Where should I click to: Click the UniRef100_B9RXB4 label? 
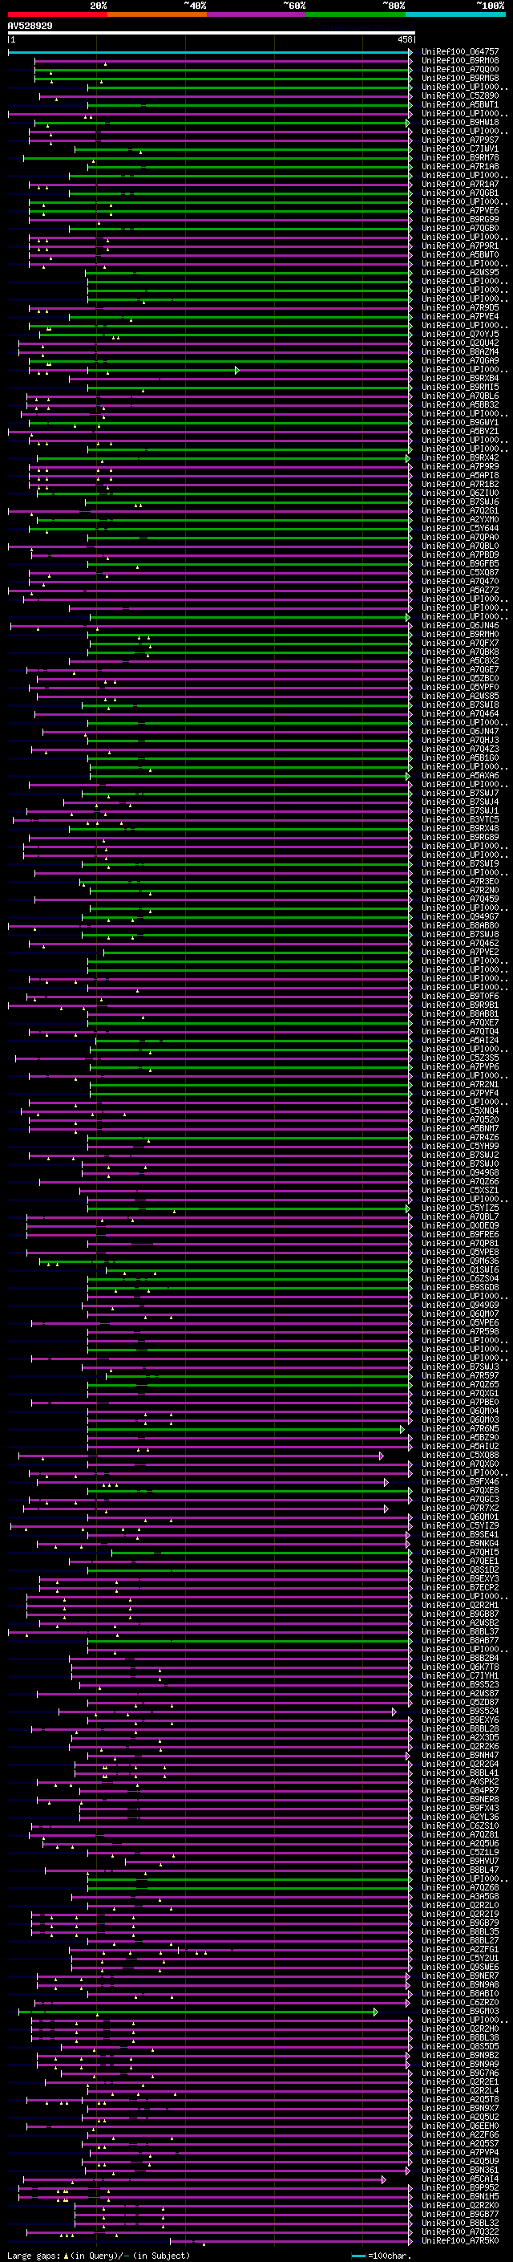tap(459, 379)
